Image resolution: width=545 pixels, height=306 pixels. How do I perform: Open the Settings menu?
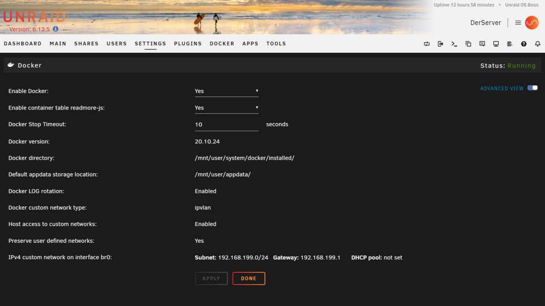tap(150, 44)
